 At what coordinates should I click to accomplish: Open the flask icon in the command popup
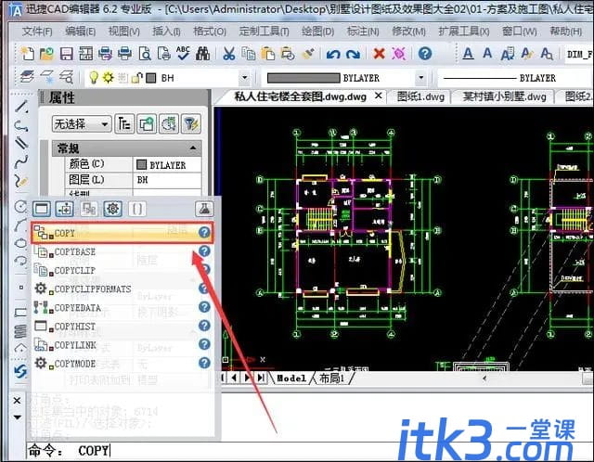coord(204,209)
